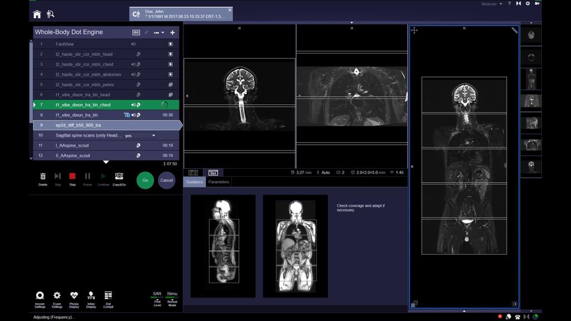This screenshot has height=321, width=571.
Task: Click the Cancel button
Action: point(166,180)
